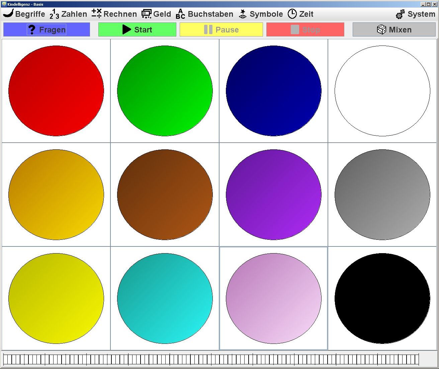Viewport: 439px width, 369px height.
Task: Open the Begriffe menu with banana icon
Action: (24, 14)
